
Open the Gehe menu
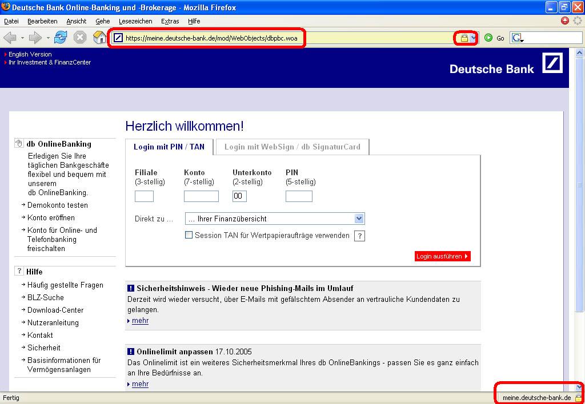coord(103,21)
